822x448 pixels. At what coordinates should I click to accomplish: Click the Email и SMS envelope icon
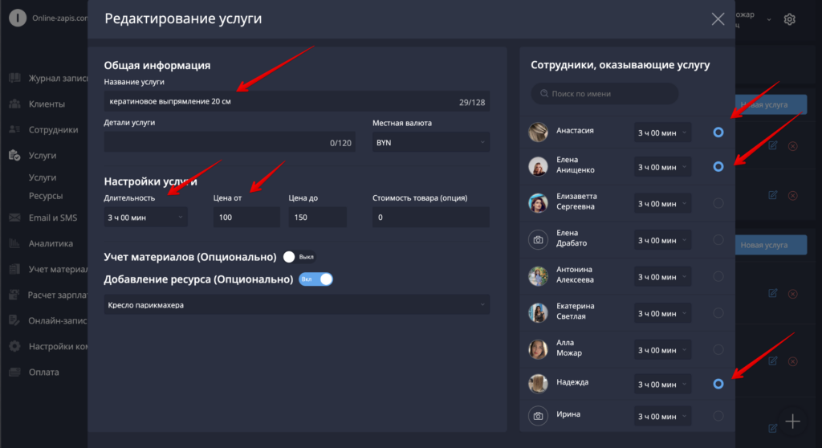pyautogui.click(x=14, y=218)
